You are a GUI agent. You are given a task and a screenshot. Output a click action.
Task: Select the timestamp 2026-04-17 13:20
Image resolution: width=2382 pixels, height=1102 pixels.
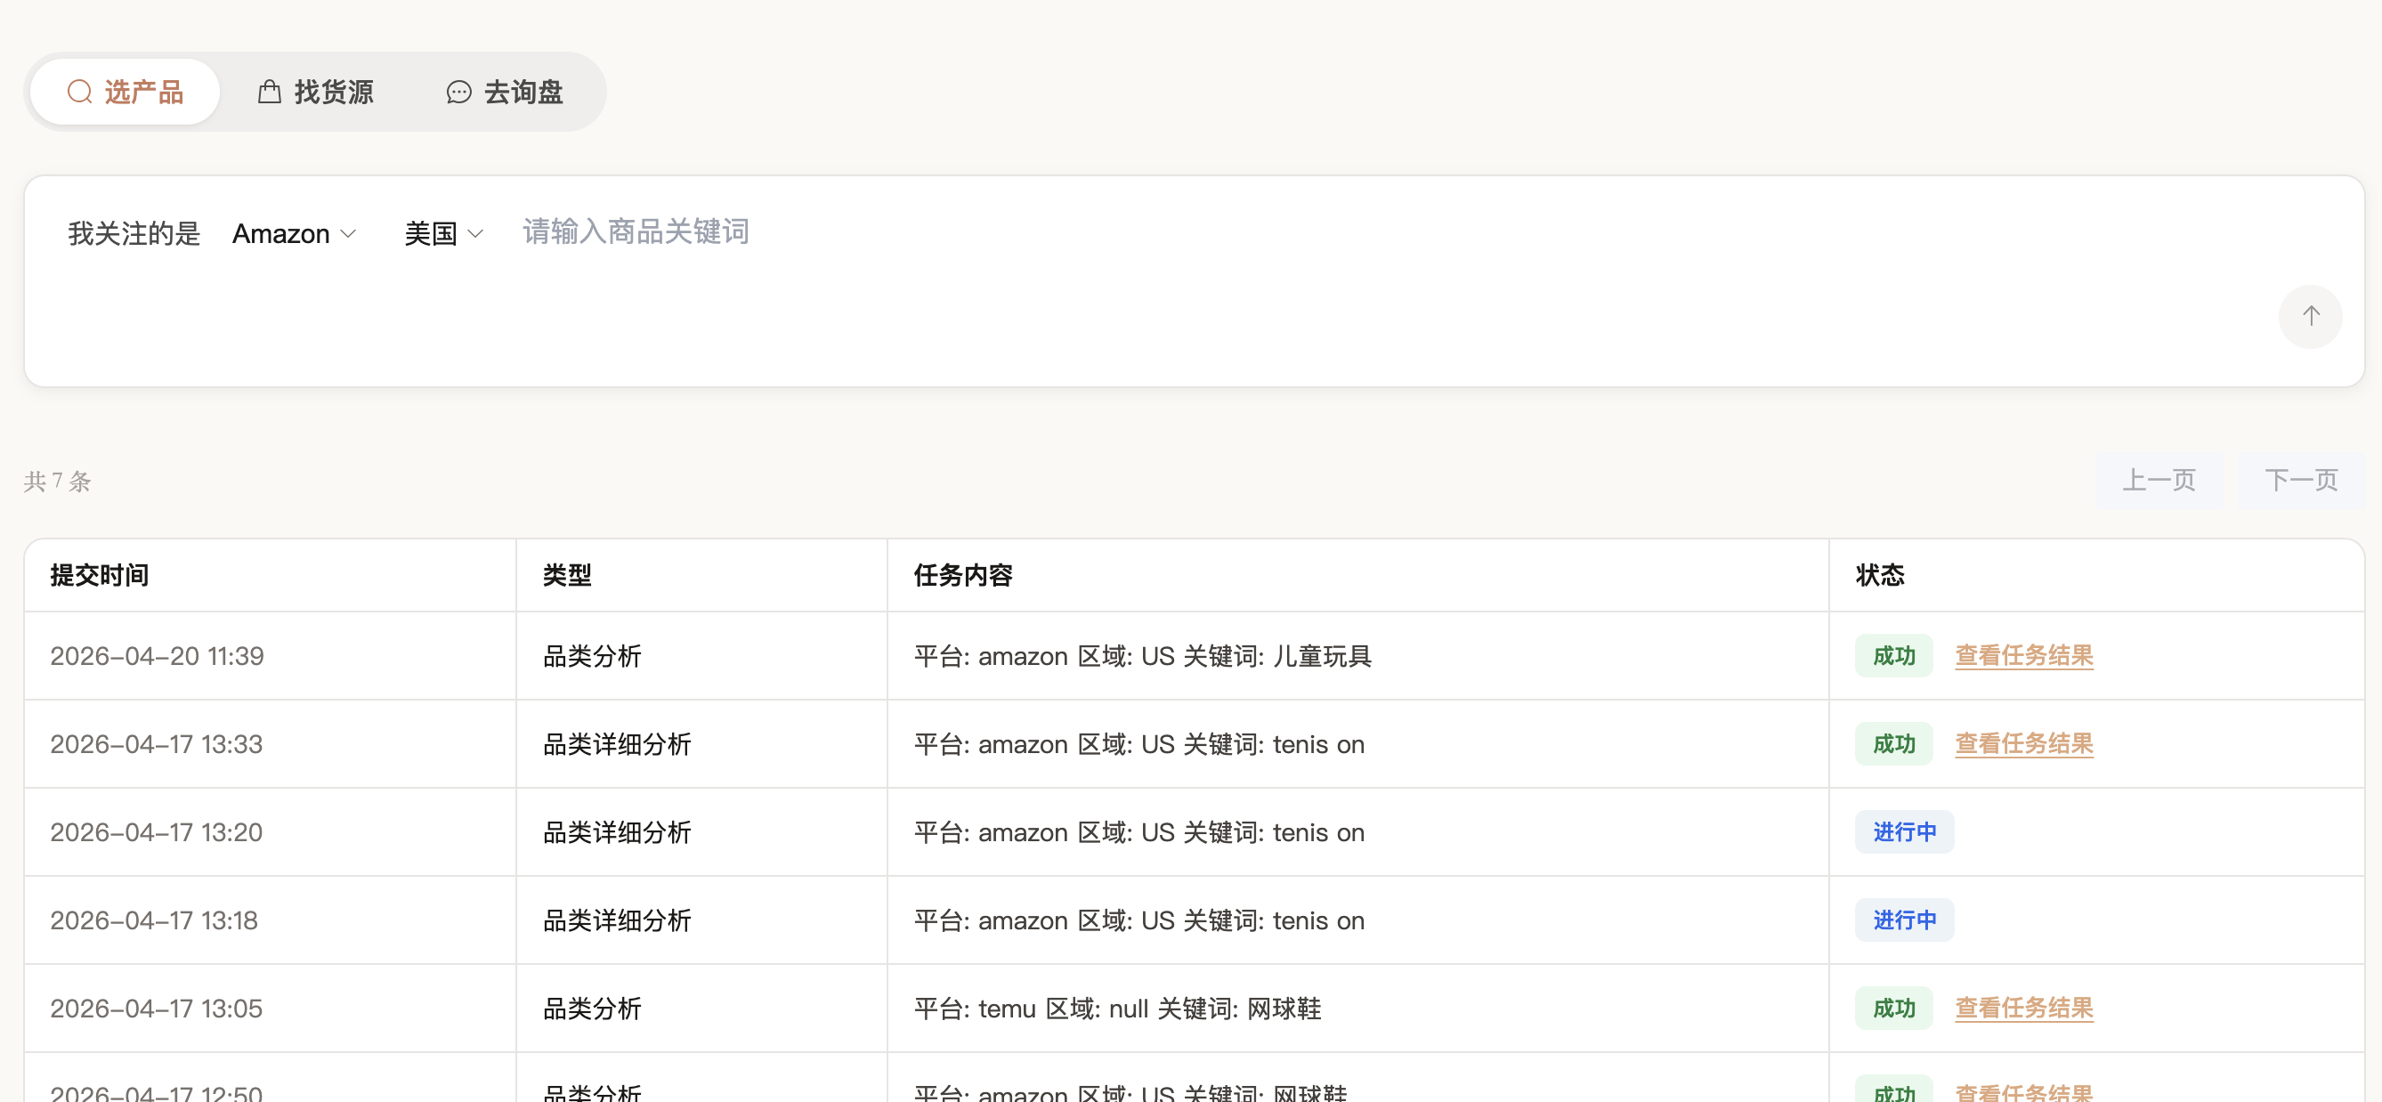click(x=157, y=832)
